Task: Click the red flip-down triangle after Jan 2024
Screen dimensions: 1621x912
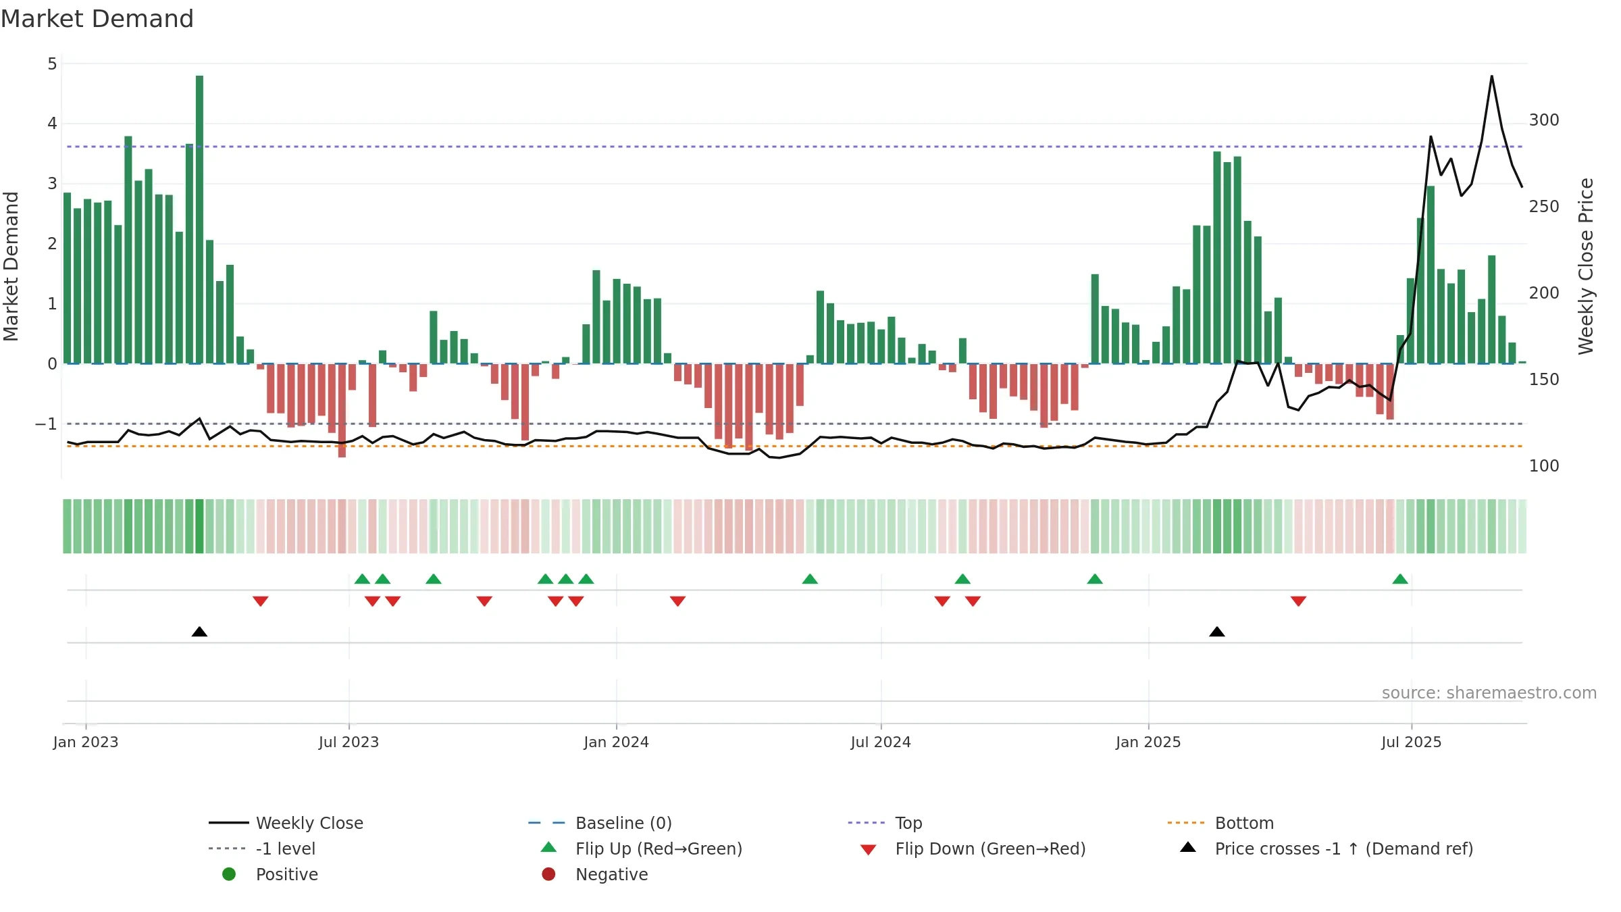Action: pos(677,601)
